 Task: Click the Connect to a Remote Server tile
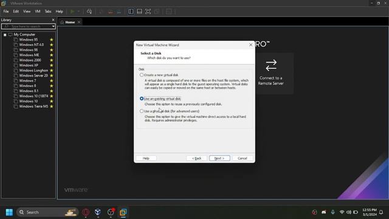(x=270, y=73)
